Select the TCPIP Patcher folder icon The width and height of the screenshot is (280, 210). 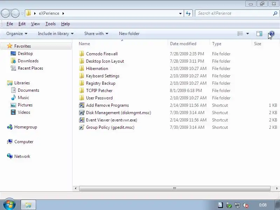[x=82, y=90]
